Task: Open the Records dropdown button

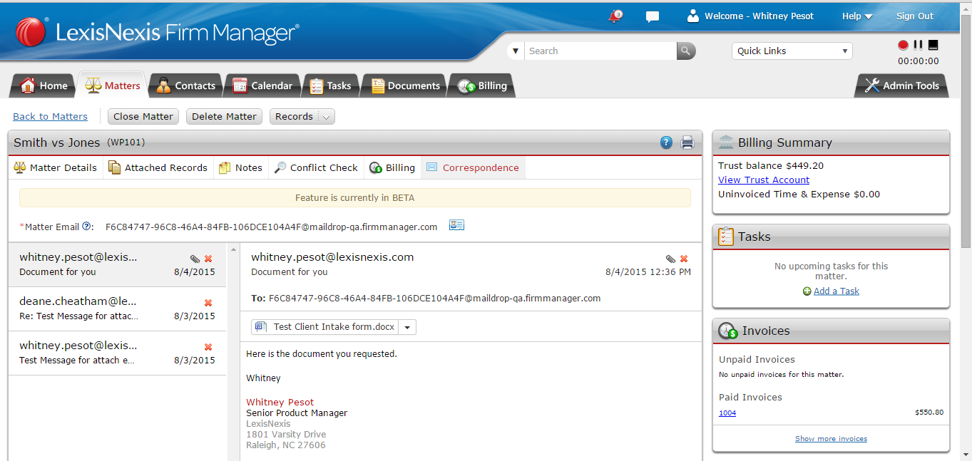Action: 302,116
